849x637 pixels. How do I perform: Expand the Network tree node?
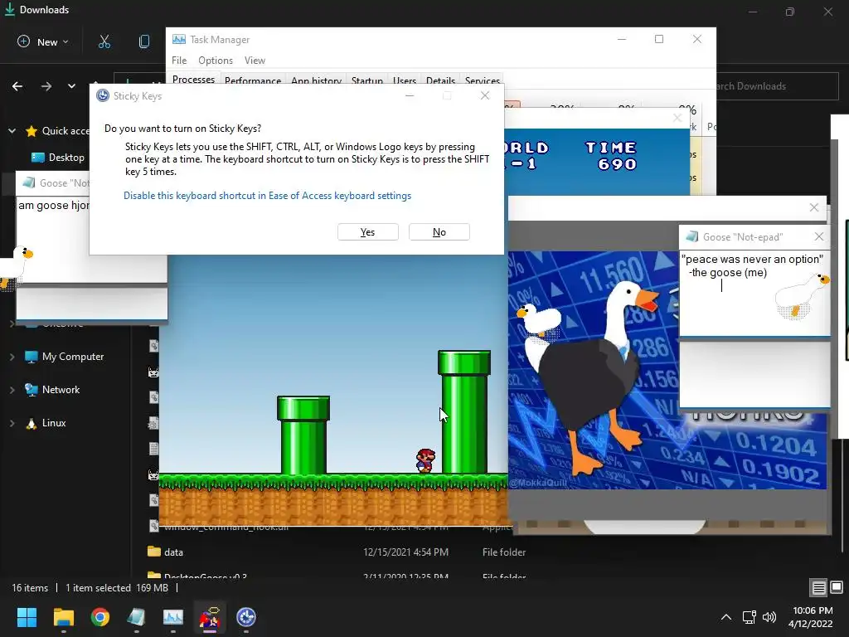coord(12,390)
